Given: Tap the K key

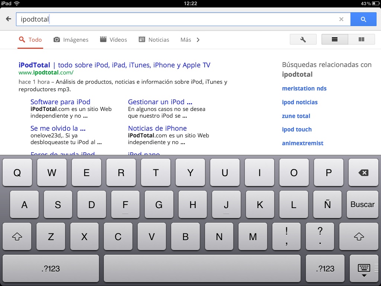Looking at the screenshot, I should (260, 204).
